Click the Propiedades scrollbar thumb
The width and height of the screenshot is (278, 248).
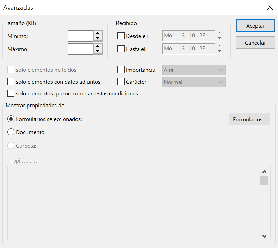[x=264, y=180]
